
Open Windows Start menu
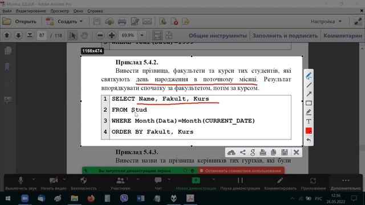tap(7, 199)
